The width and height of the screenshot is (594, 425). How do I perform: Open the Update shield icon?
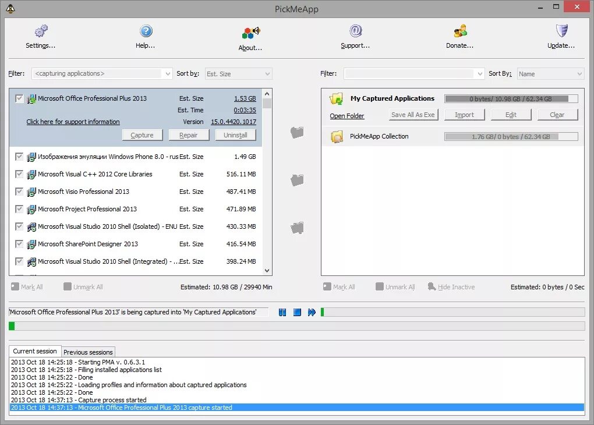point(561,31)
